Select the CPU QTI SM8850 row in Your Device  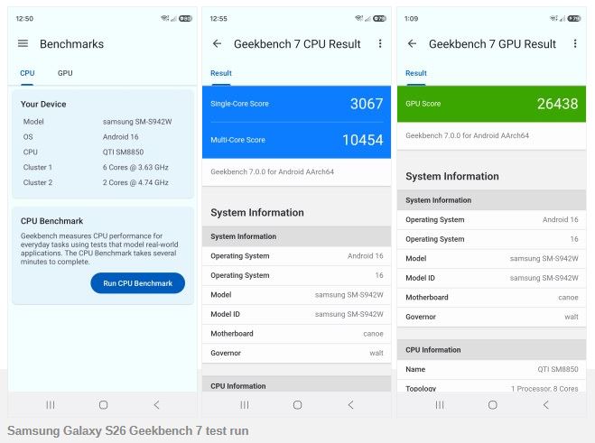pyautogui.click(x=103, y=152)
